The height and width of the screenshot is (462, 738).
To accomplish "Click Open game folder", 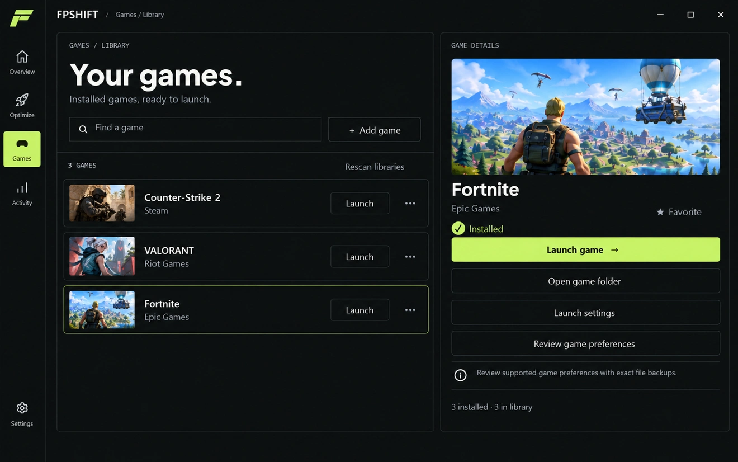I will 585,281.
